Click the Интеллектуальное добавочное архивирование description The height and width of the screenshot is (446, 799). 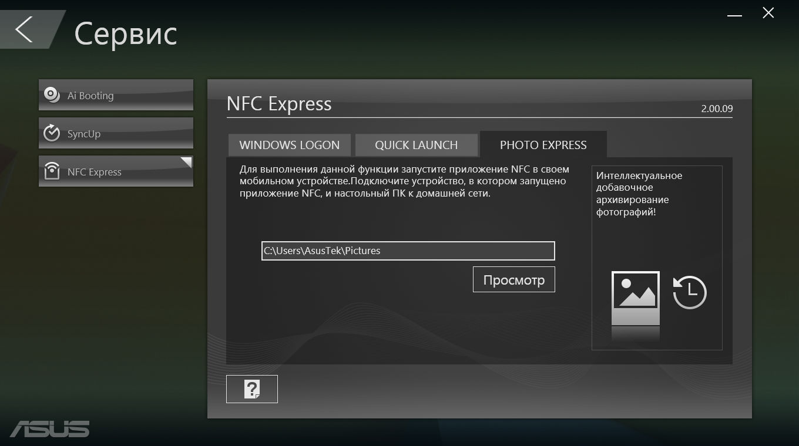[639, 194]
